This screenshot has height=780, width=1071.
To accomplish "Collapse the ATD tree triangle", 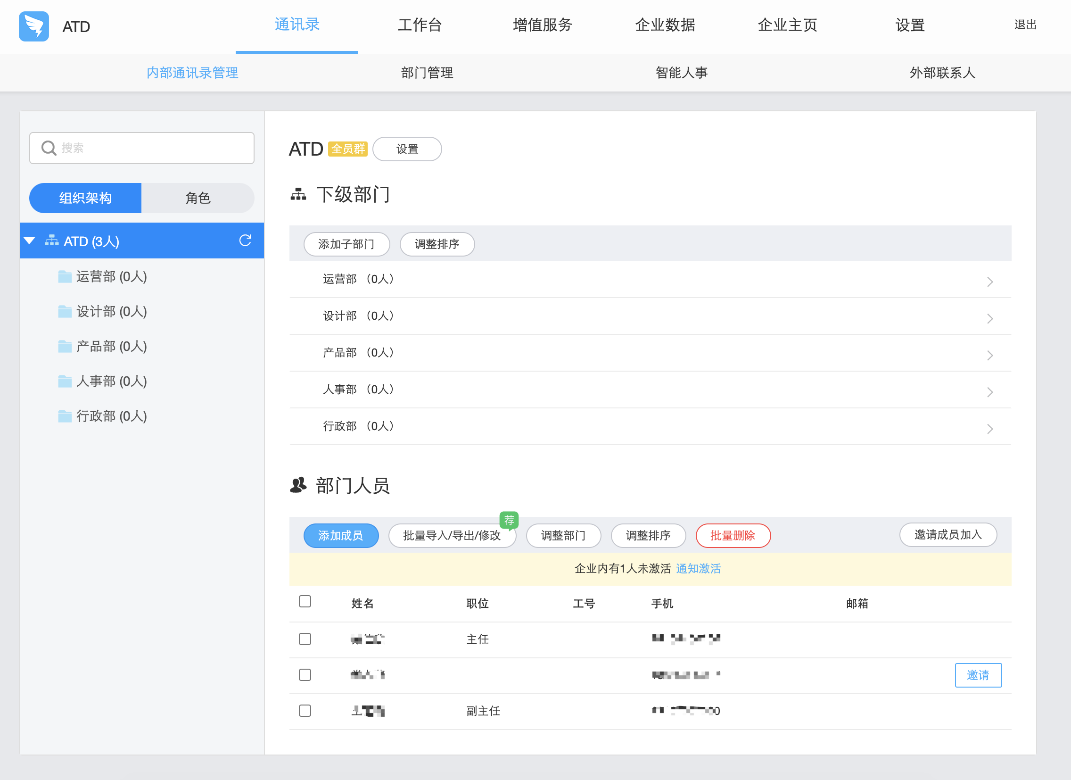I will 29,241.
